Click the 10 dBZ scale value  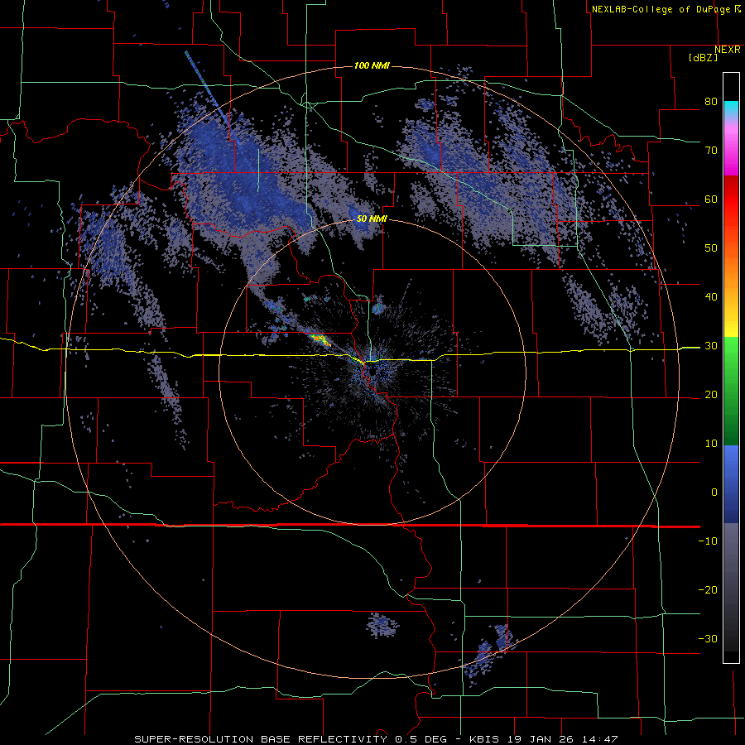click(x=711, y=444)
